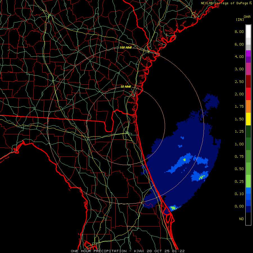Click the 1.00 legend value

(x=239, y=144)
